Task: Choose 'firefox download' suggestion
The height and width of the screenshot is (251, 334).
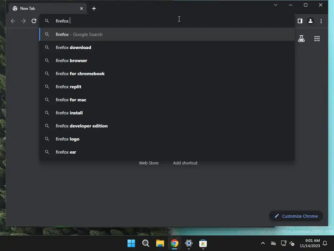Action: [x=167, y=47]
